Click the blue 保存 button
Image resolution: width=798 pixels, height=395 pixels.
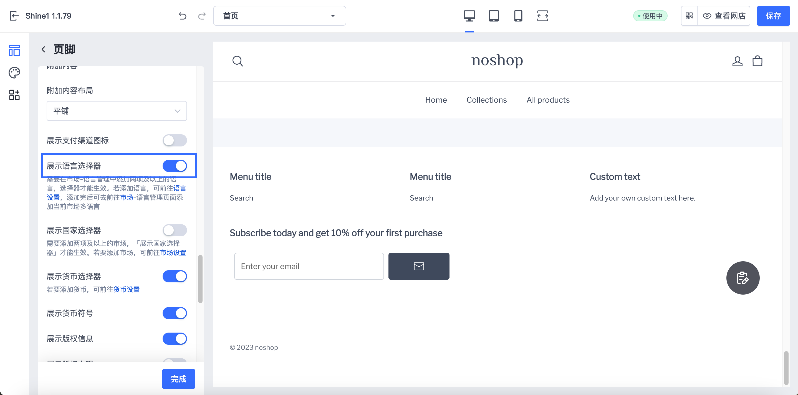point(773,16)
